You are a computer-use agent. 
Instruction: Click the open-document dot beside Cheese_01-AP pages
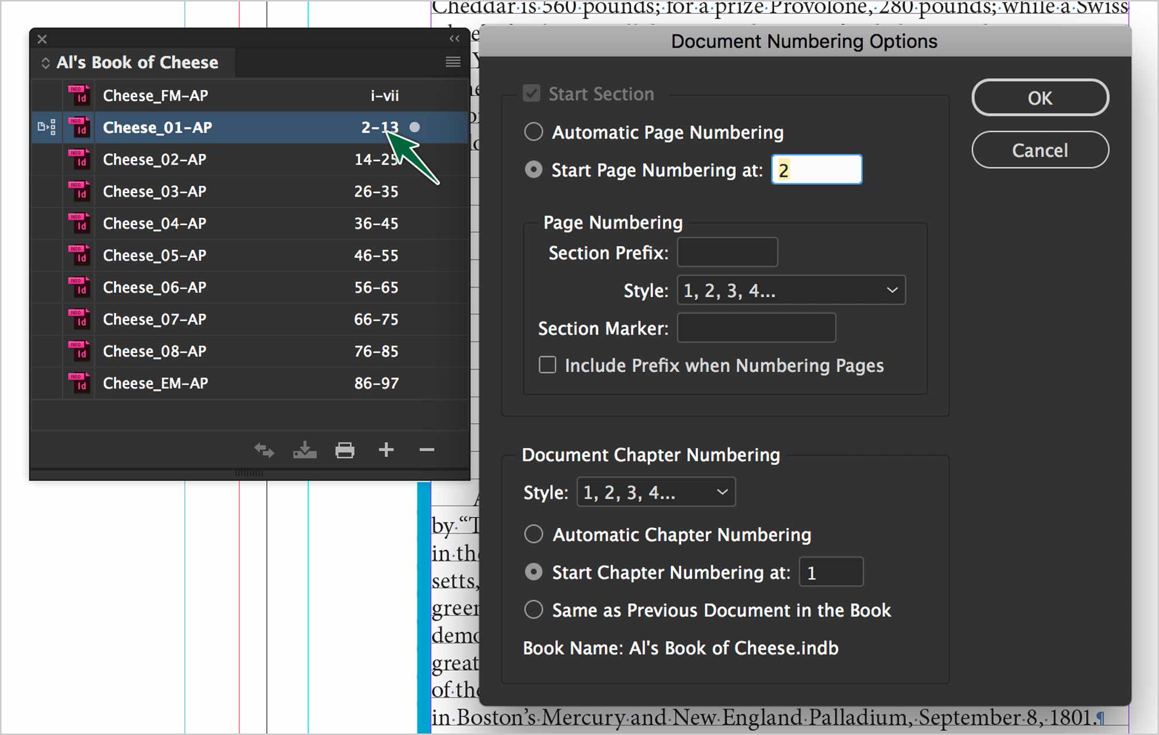(x=415, y=127)
